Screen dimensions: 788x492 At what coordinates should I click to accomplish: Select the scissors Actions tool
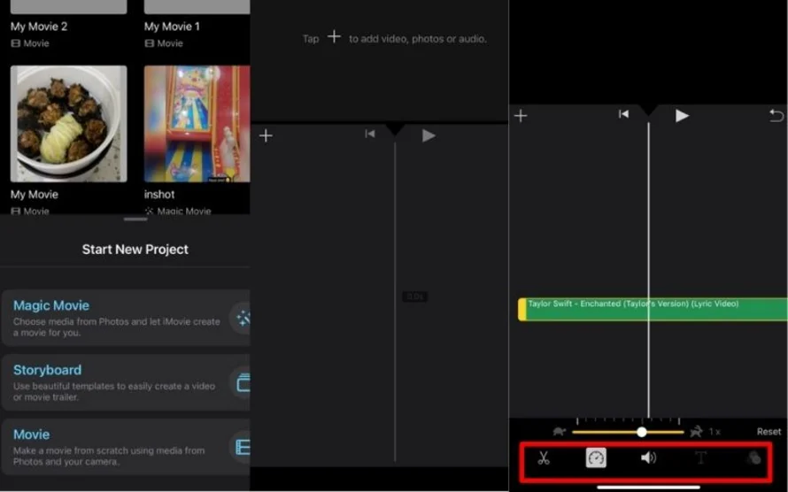[x=544, y=457]
